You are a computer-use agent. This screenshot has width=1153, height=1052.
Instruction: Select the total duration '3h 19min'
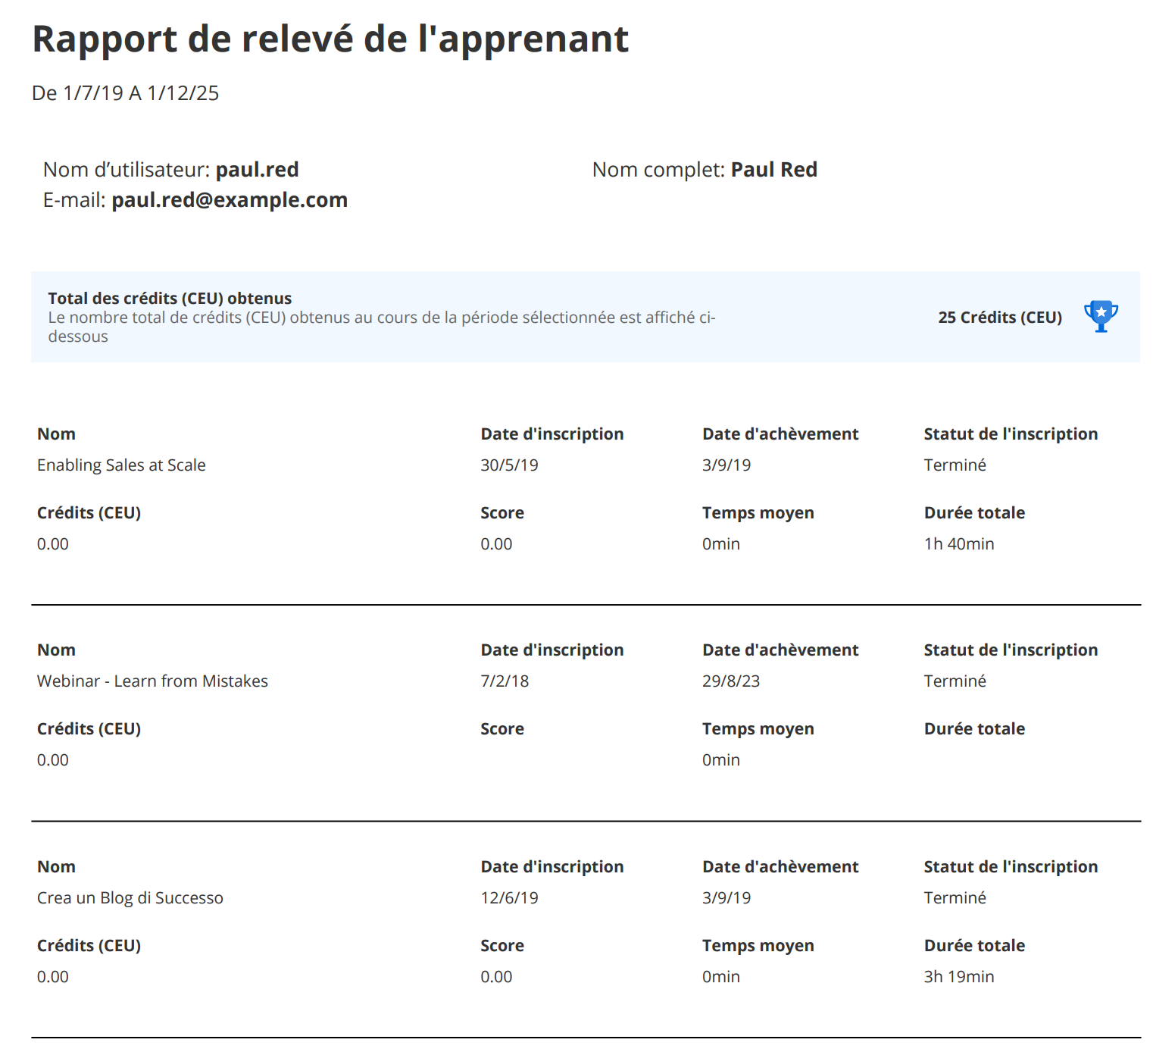click(x=958, y=977)
